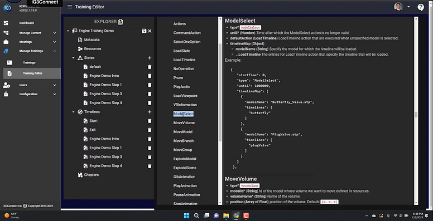Delete Engine Demo Step 4 timeline
Viewport: 433px width, 221px height.
[150, 166]
